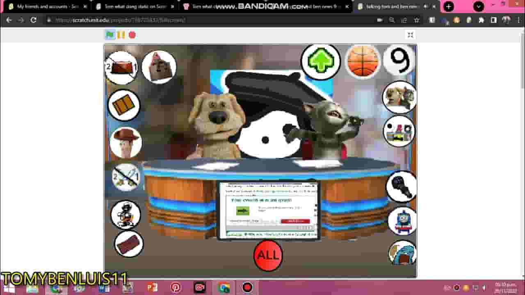Open Word from the taskbar
The width and height of the screenshot is (525, 295).
[104, 288]
